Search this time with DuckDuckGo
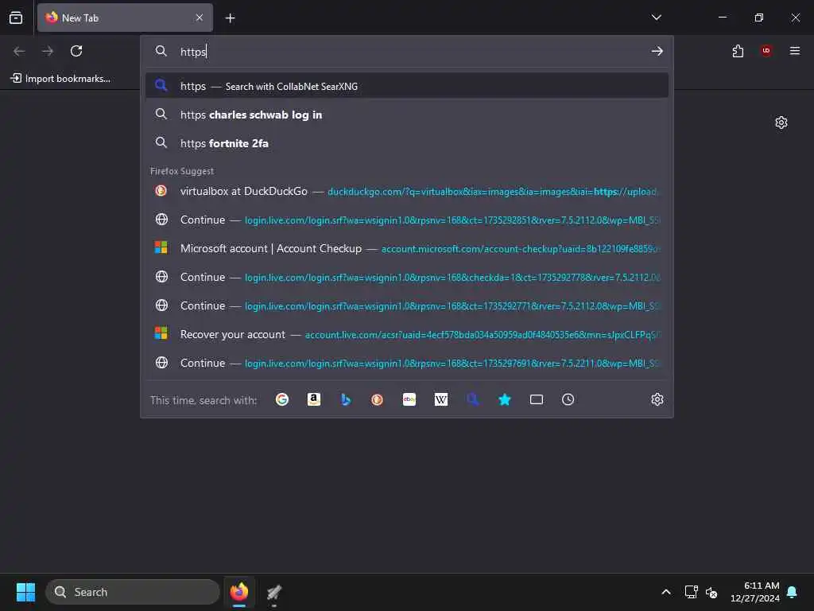The width and height of the screenshot is (814, 611). pyautogui.click(x=378, y=399)
